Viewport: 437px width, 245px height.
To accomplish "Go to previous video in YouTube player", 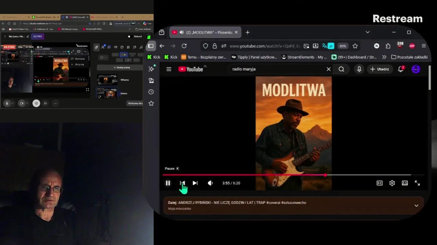I will pyautogui.click(x=182, y=183).
